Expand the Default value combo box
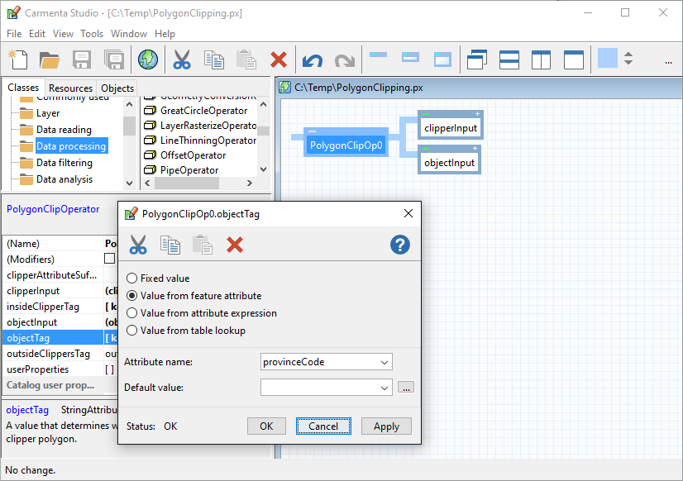The height and width of the screenshot is (481, 683). coord(384,387)
